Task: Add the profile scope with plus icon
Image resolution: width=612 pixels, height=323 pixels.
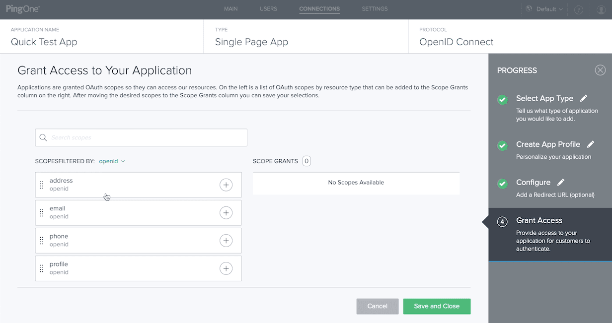Action: (x=226, y=268)
